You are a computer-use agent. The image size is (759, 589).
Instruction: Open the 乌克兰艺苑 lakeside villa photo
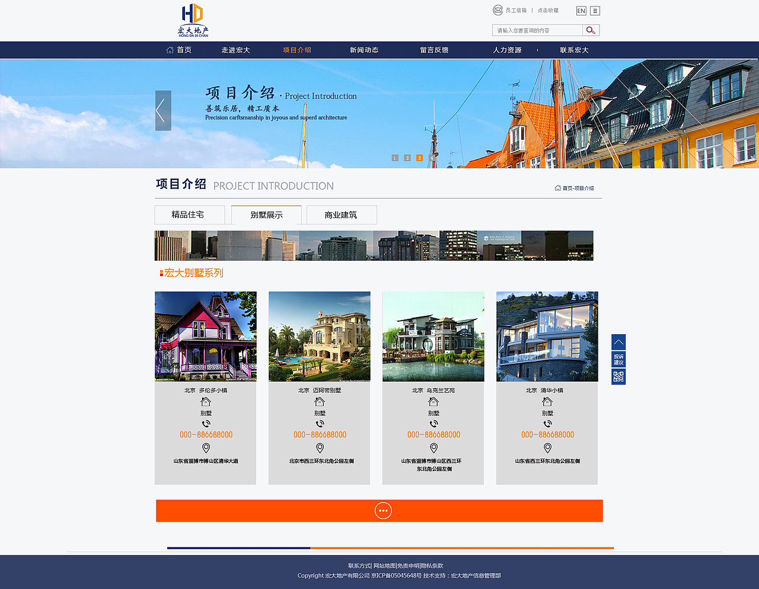coord(433,337)
